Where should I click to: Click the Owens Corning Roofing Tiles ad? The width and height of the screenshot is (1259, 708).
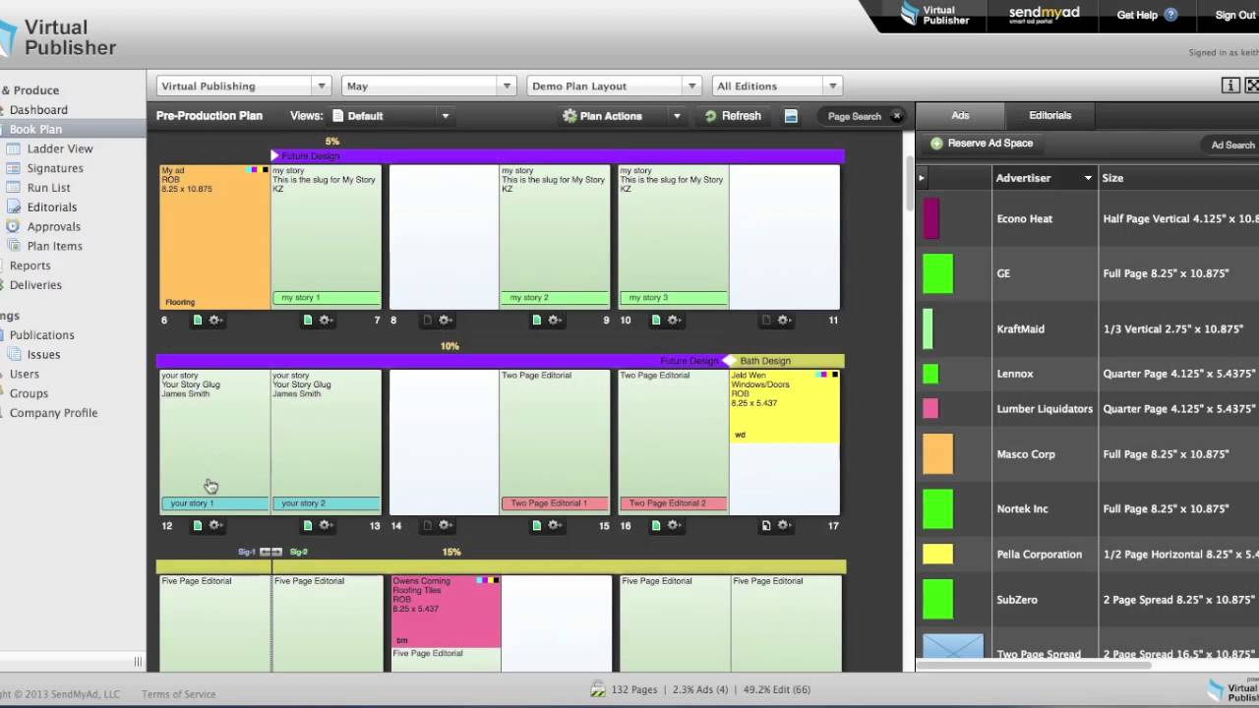coord(447,612)
